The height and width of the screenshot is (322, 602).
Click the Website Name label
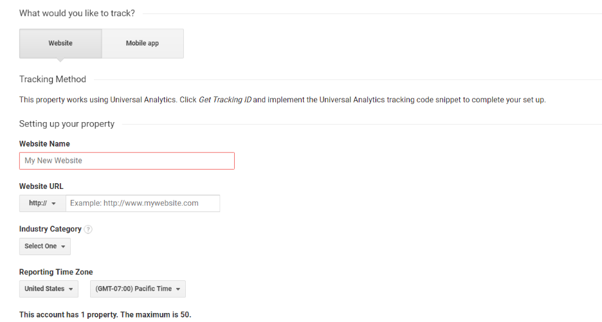[44, 144]
